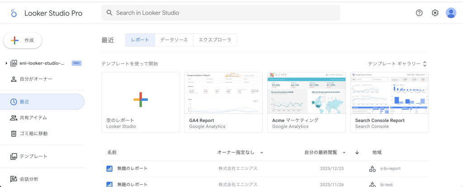The width and height of the screenshot is (463, 187).
Task: Click the search magnifier icon
Action: click(109, 13)
